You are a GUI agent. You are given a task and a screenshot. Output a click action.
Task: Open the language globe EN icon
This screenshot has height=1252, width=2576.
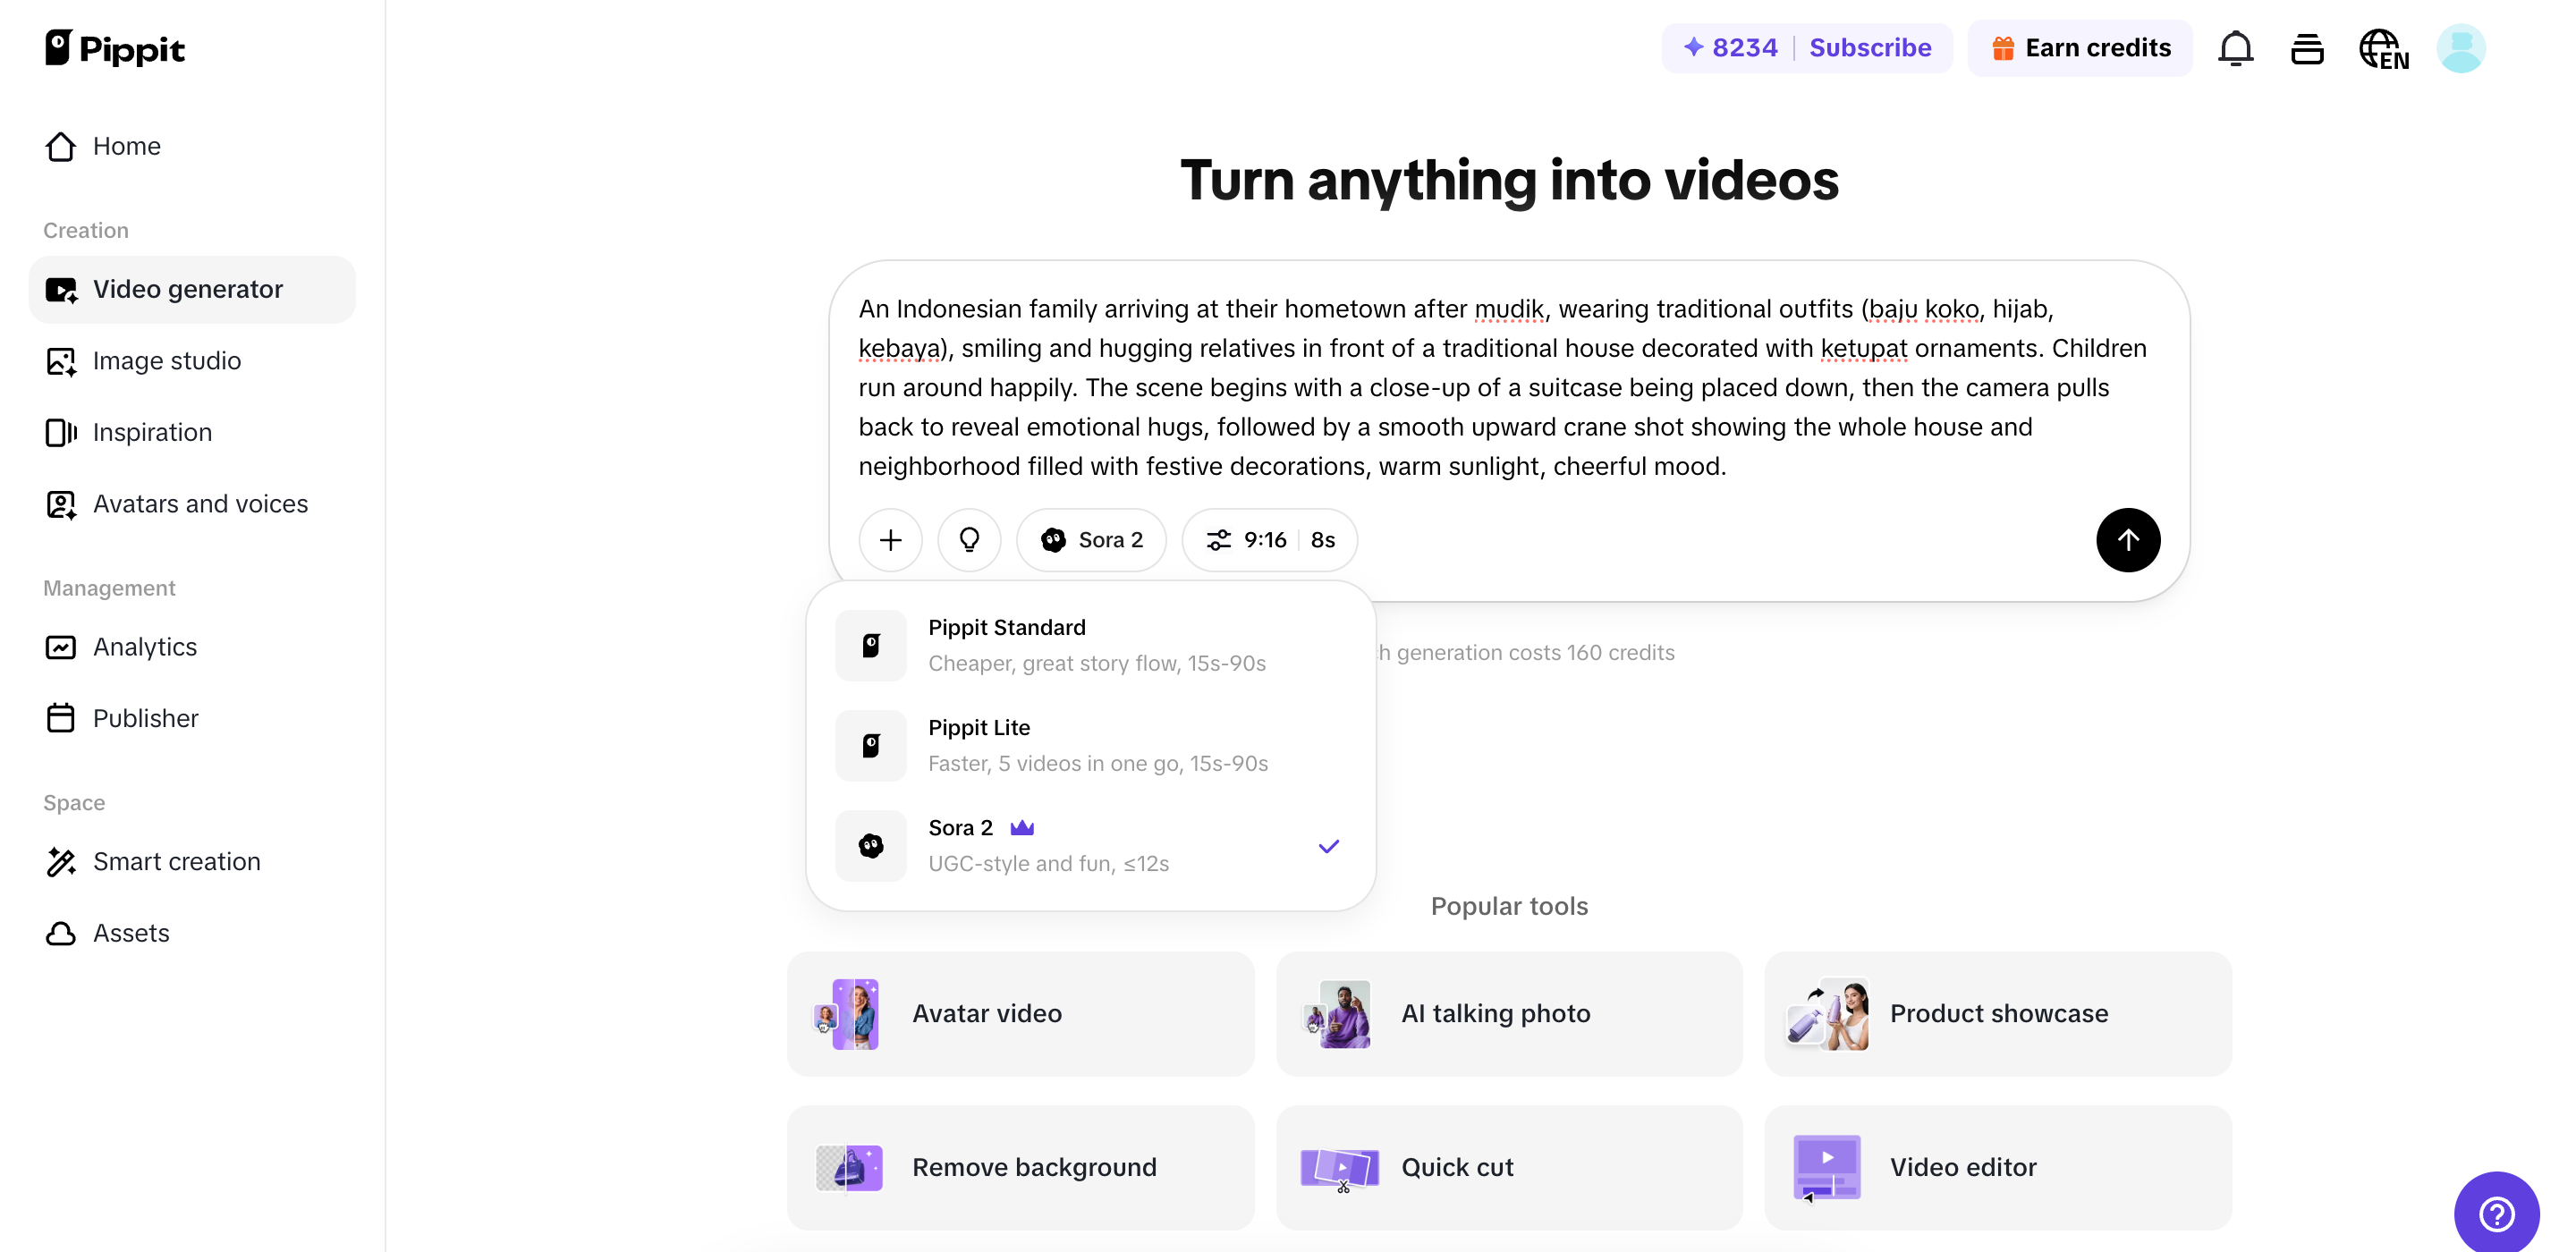click(2383, 48)
